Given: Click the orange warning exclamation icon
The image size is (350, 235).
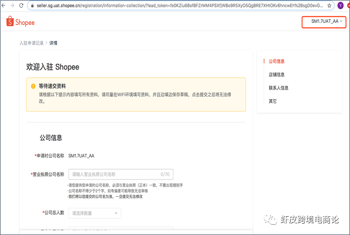Looking at the screenshot, I should point(33,86).
